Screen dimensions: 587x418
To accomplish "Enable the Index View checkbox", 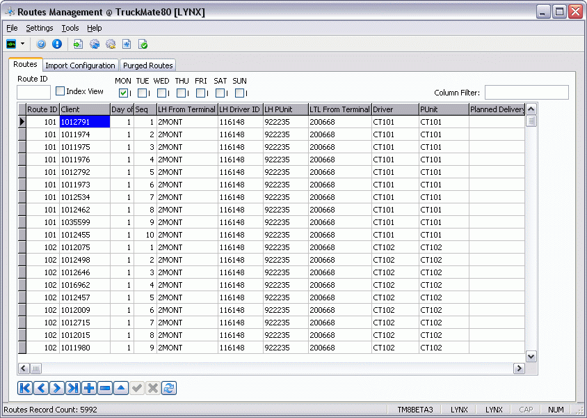I will pos(61,91).
